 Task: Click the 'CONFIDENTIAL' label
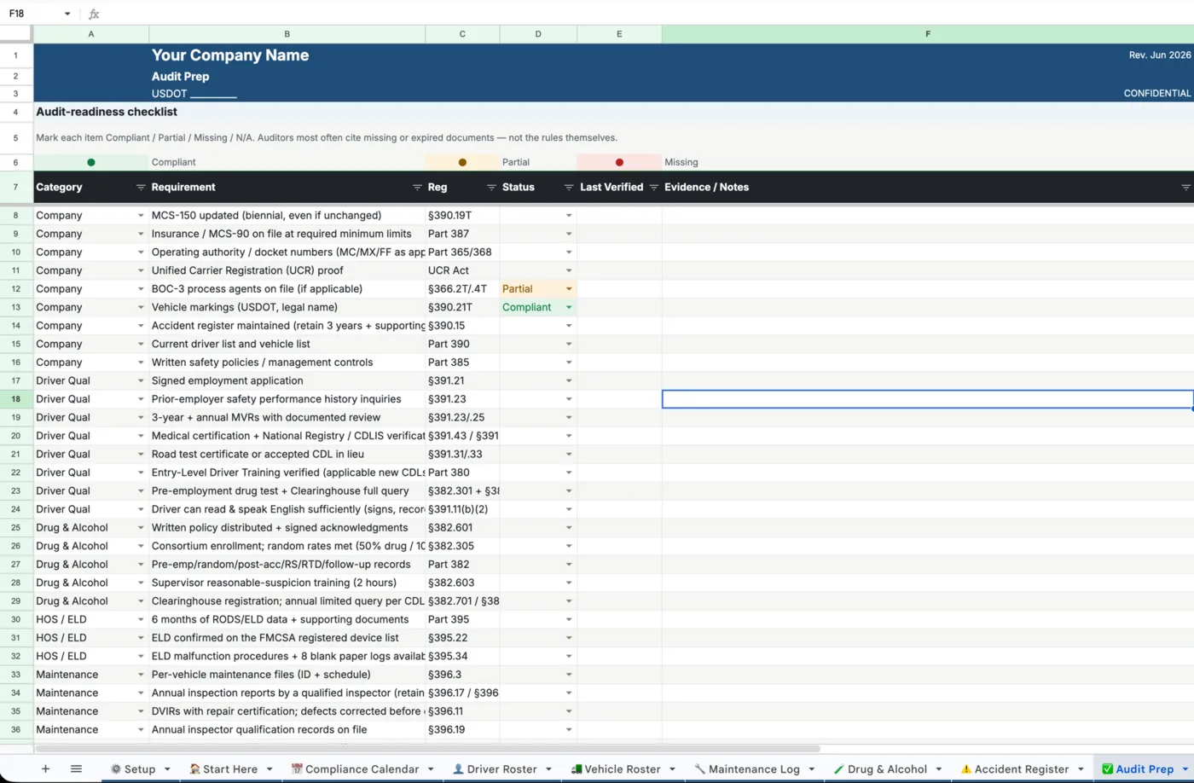pos(1157,94)
